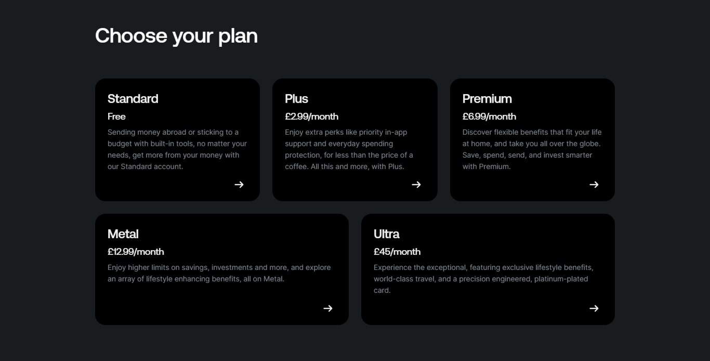Click the £12.99/month price
The width and height of the screenshot is (710, 361).
[x=136, y=252]
